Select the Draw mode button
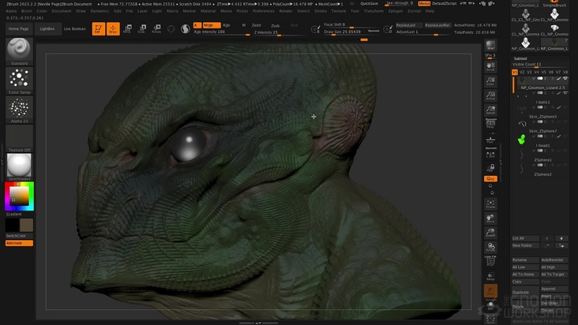The width and height of the screenshot is (578, 325). click(x=113, y=28)
